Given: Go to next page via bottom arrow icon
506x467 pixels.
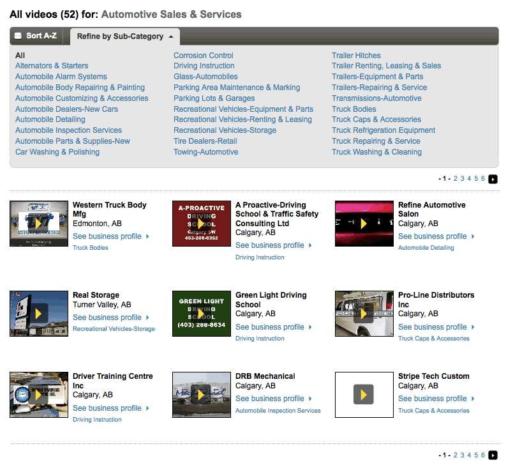Looking at the screenshot, I should (493, 455).
